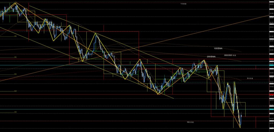Viewport: 274px width, 132px height.
Task: Select the 76.4 Fibonacci level label
Action: coord(16,112)
